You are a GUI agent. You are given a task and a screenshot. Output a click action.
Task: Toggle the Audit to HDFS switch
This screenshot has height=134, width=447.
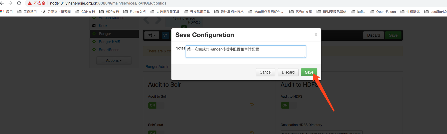[289, 105]
